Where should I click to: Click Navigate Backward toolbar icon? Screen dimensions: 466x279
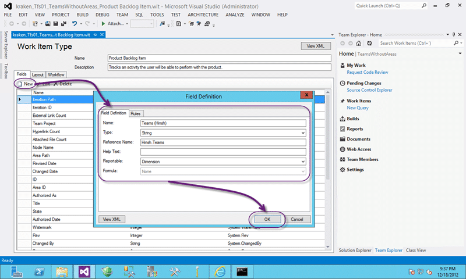pyautogui.click(x=12, y=24)
